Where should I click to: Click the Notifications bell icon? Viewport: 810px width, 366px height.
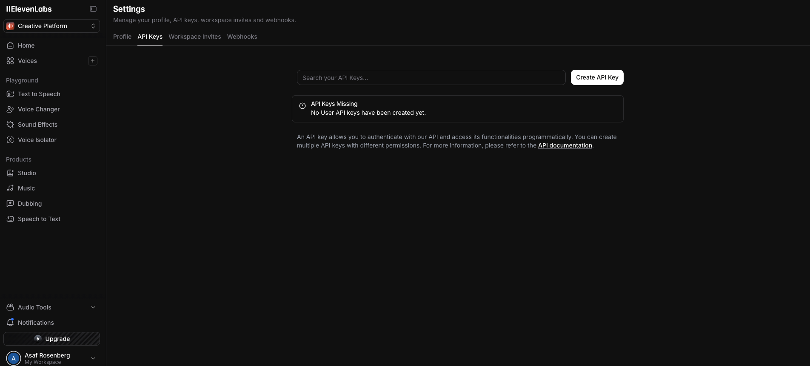tap(10, 323)
